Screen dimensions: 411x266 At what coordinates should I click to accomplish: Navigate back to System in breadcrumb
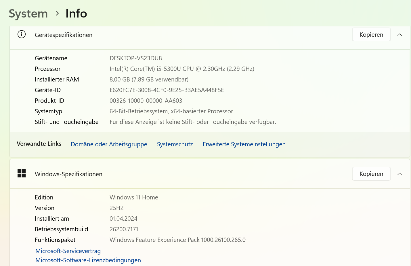click(x=28, y=13)
